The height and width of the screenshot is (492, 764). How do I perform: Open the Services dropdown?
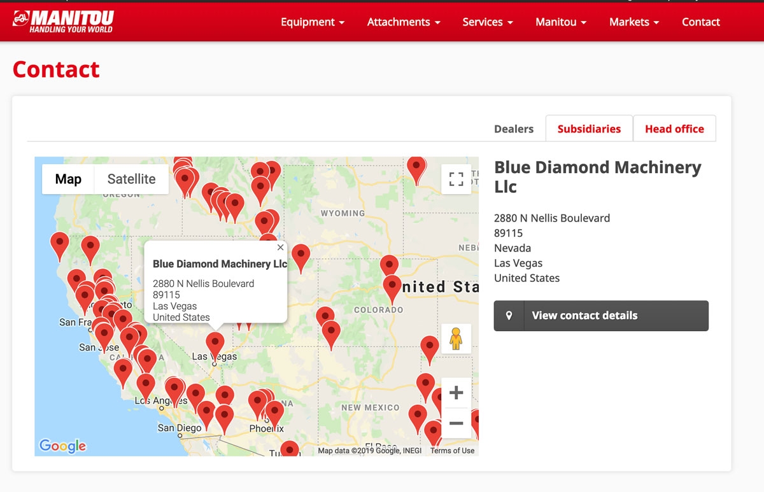tap(488, 22)
